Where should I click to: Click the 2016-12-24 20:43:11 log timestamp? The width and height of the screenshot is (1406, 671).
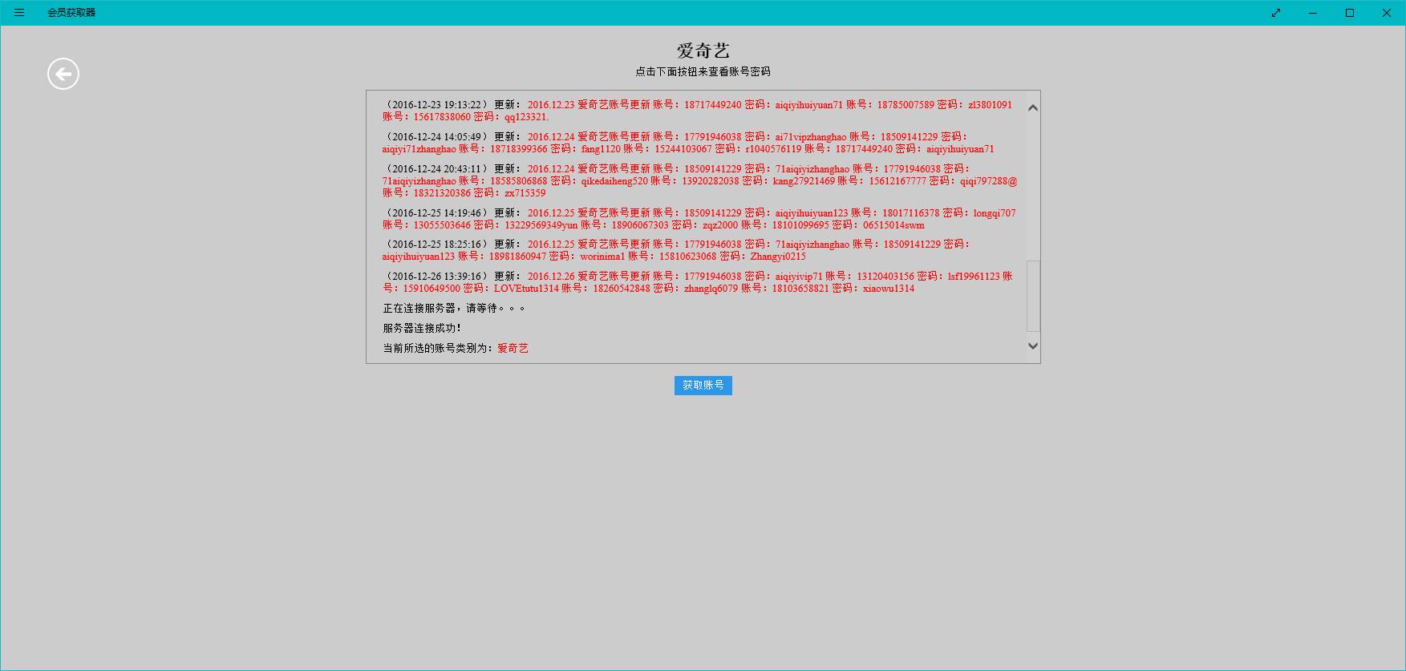pyautogui.click(x=436, y=169)
